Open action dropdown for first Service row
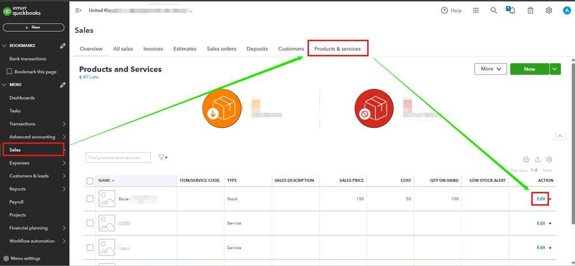575x266 pixels. (x=550, y=223)
